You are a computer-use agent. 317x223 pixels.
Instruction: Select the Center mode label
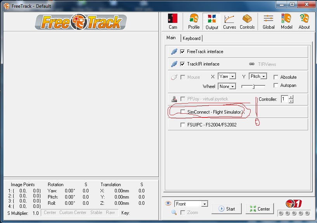click(x=50, y=213)
